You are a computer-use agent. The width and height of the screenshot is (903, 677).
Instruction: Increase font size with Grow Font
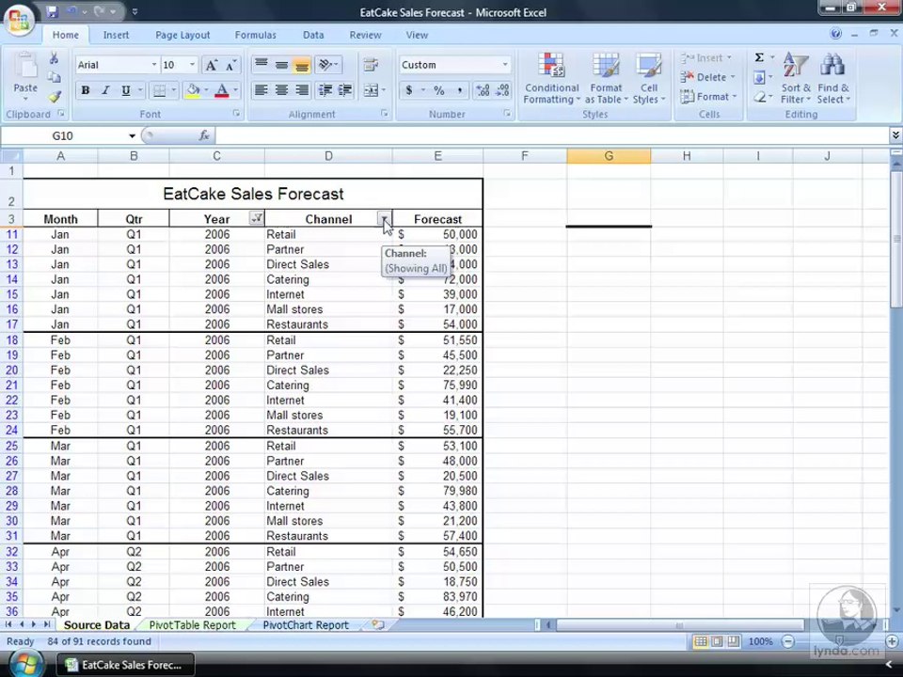pos(212,65)
